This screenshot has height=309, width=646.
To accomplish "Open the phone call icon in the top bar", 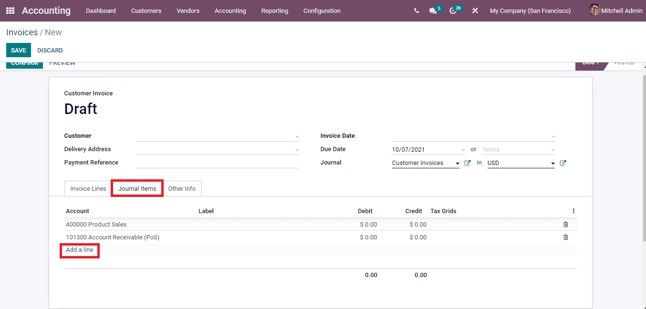I will [416, 10].
